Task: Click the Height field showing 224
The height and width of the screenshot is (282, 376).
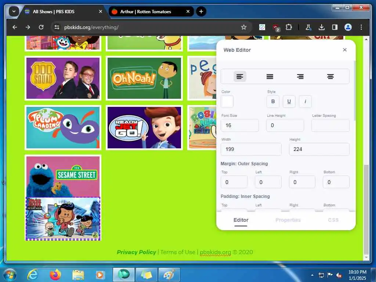Action: point(319,149)
